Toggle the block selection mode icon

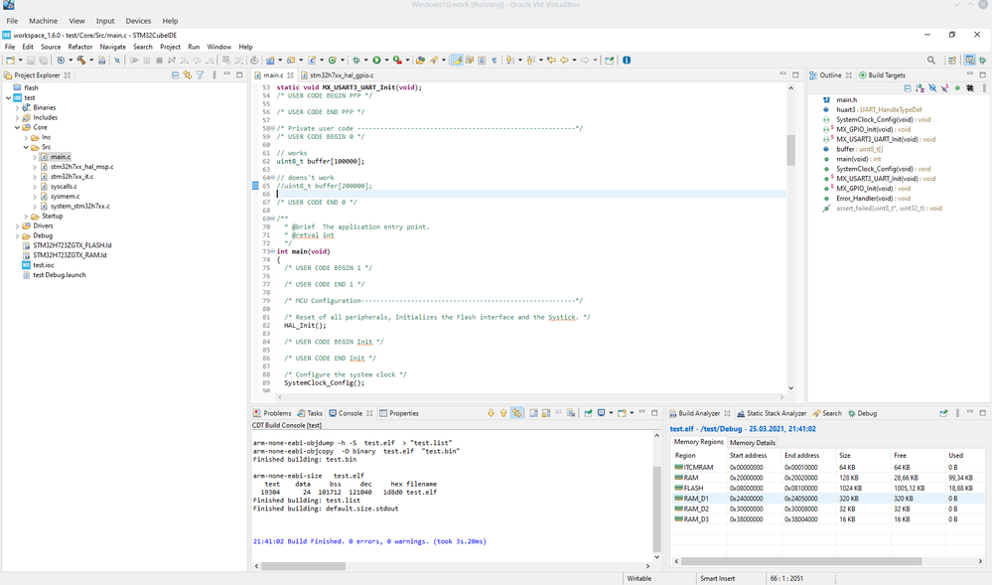(x=482, y=61)
